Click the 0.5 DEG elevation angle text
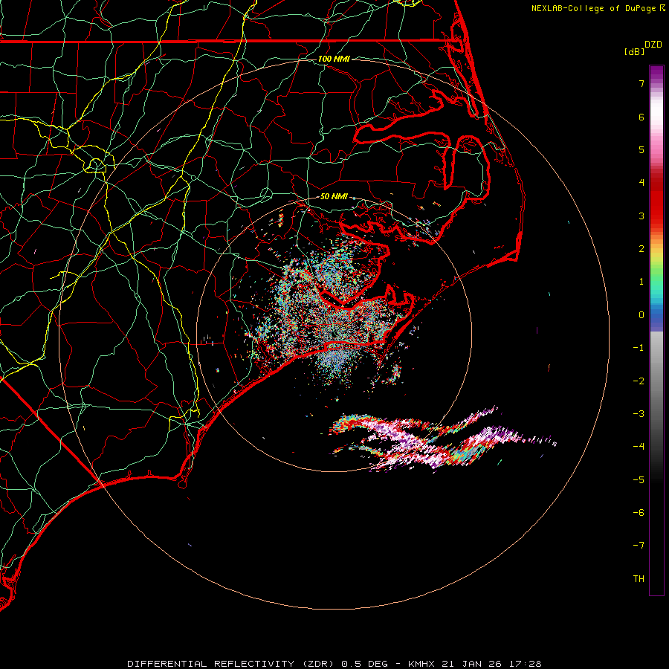Screen dimensions: 669x669 (365, 664)
